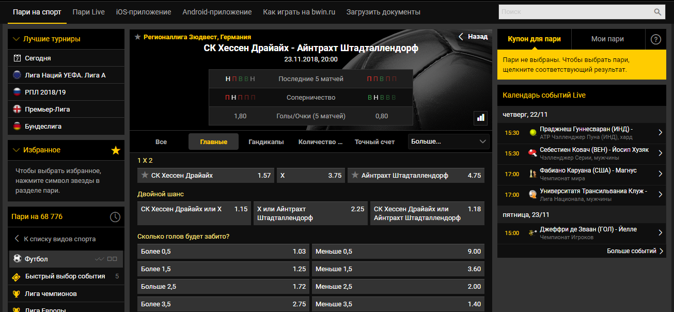Expand the Джеффри де Зваан event arrow

(661, 233)
